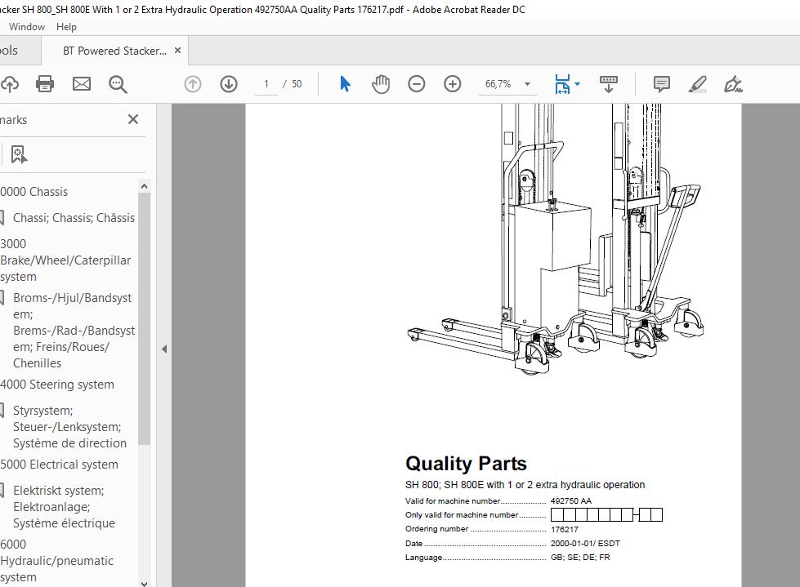Click the find bookmark icon
This screenshot has width=800, height=587.
[x=19, y=154]
